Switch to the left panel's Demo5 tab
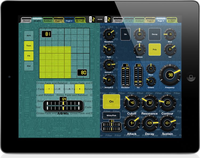 (26, 20)
